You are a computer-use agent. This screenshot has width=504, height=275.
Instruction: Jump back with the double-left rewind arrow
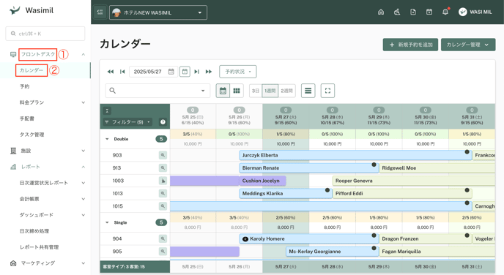[110, 72]
